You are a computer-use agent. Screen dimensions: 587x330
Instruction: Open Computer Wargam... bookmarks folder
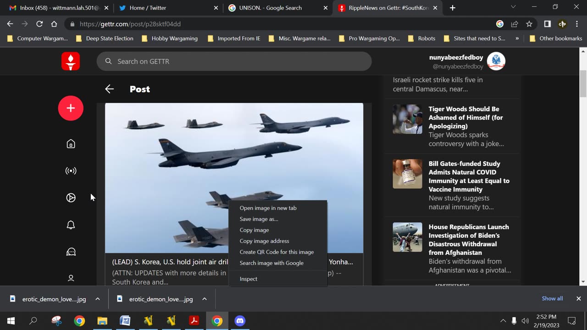point(37,38)
